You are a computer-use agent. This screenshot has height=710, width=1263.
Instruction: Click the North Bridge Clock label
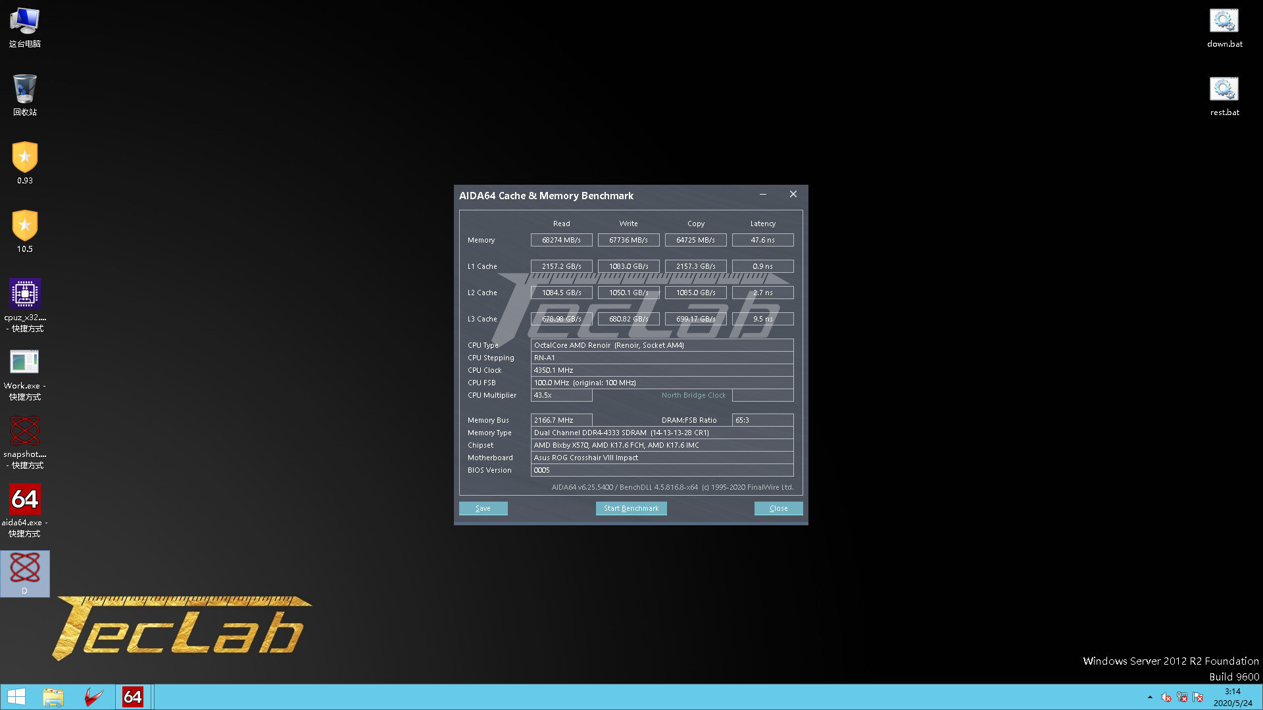(x=693, y=395)
